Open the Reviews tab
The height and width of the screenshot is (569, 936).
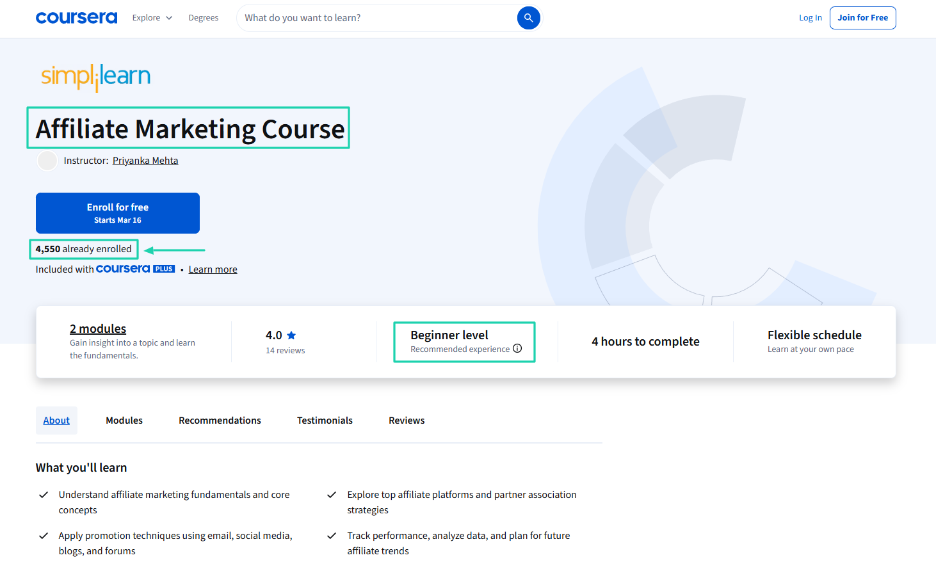406,420
